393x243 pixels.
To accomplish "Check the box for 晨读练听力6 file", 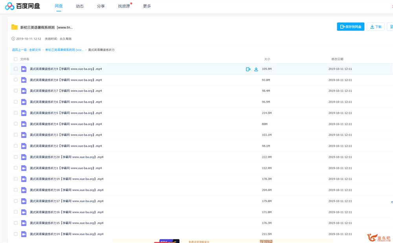I will coord(16,102).
